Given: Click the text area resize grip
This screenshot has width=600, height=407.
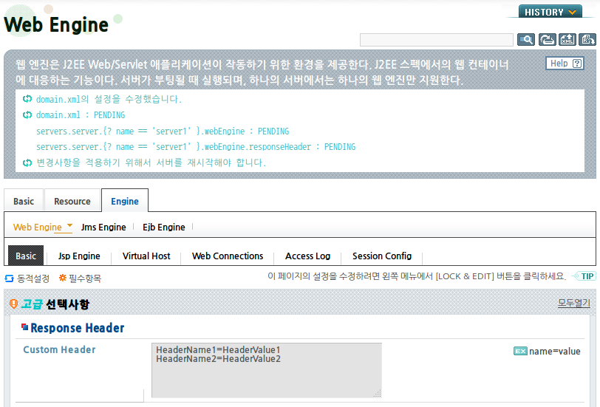Looking at the screenshot, I should [x=378, y=394].
